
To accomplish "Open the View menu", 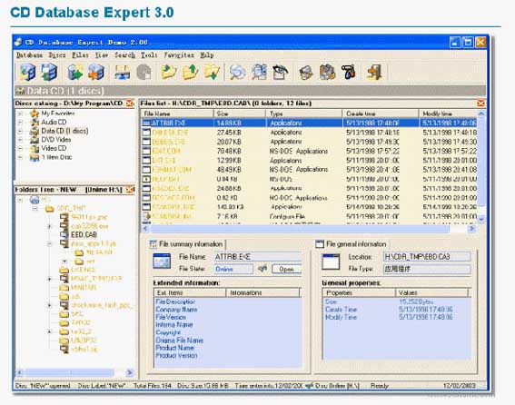I will coord(102,55).
